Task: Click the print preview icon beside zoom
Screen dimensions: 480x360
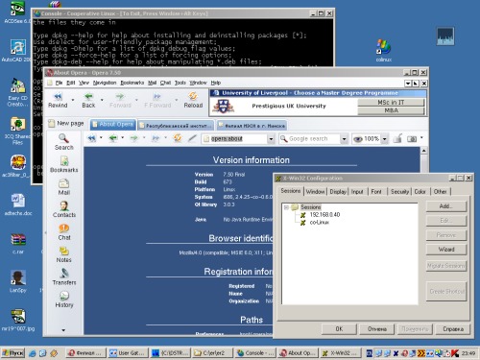Action: coord(412,138)
